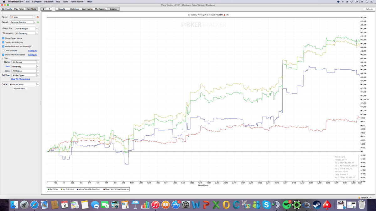Open Spotlight search magnifier in menu bar

[x=367, y=2]
